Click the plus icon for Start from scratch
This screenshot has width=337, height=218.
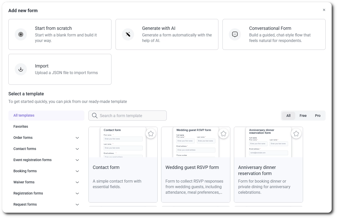click(21, 34)
